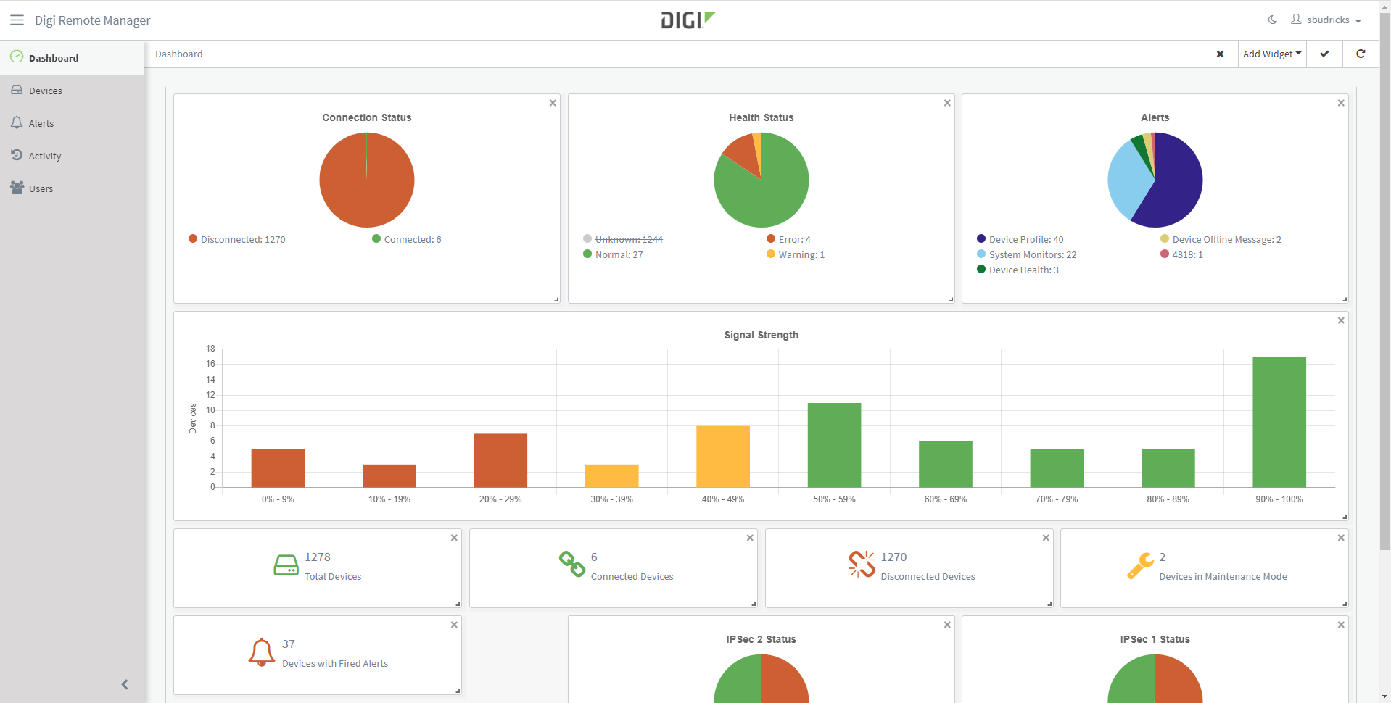Click the connected chain link icon
Viewport: 1391px width, 703px height.
[571, 564]
